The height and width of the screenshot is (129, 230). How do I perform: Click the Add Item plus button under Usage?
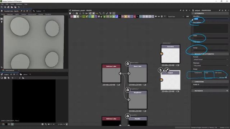[226, 77]
